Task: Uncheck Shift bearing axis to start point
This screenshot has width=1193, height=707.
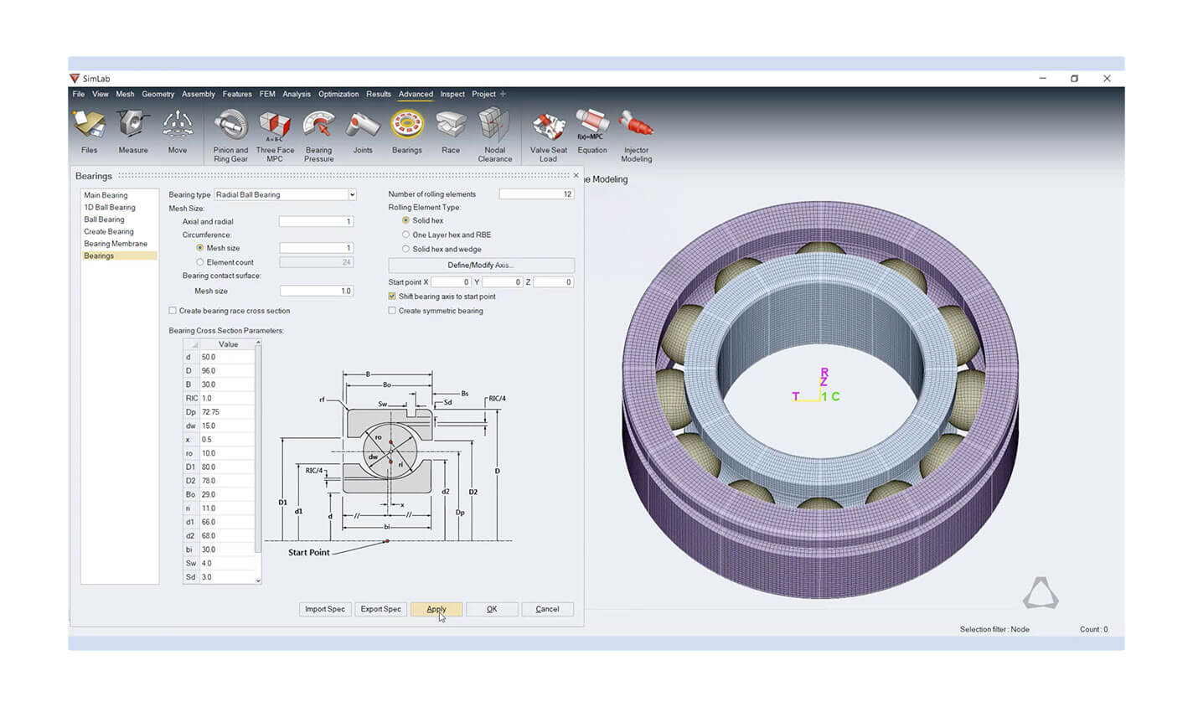Action: coord(392,297)
